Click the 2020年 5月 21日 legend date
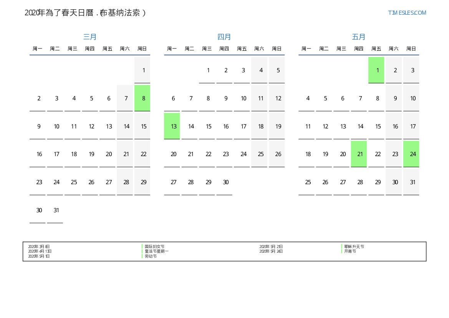The image size is (449, 318). point(271,246)
